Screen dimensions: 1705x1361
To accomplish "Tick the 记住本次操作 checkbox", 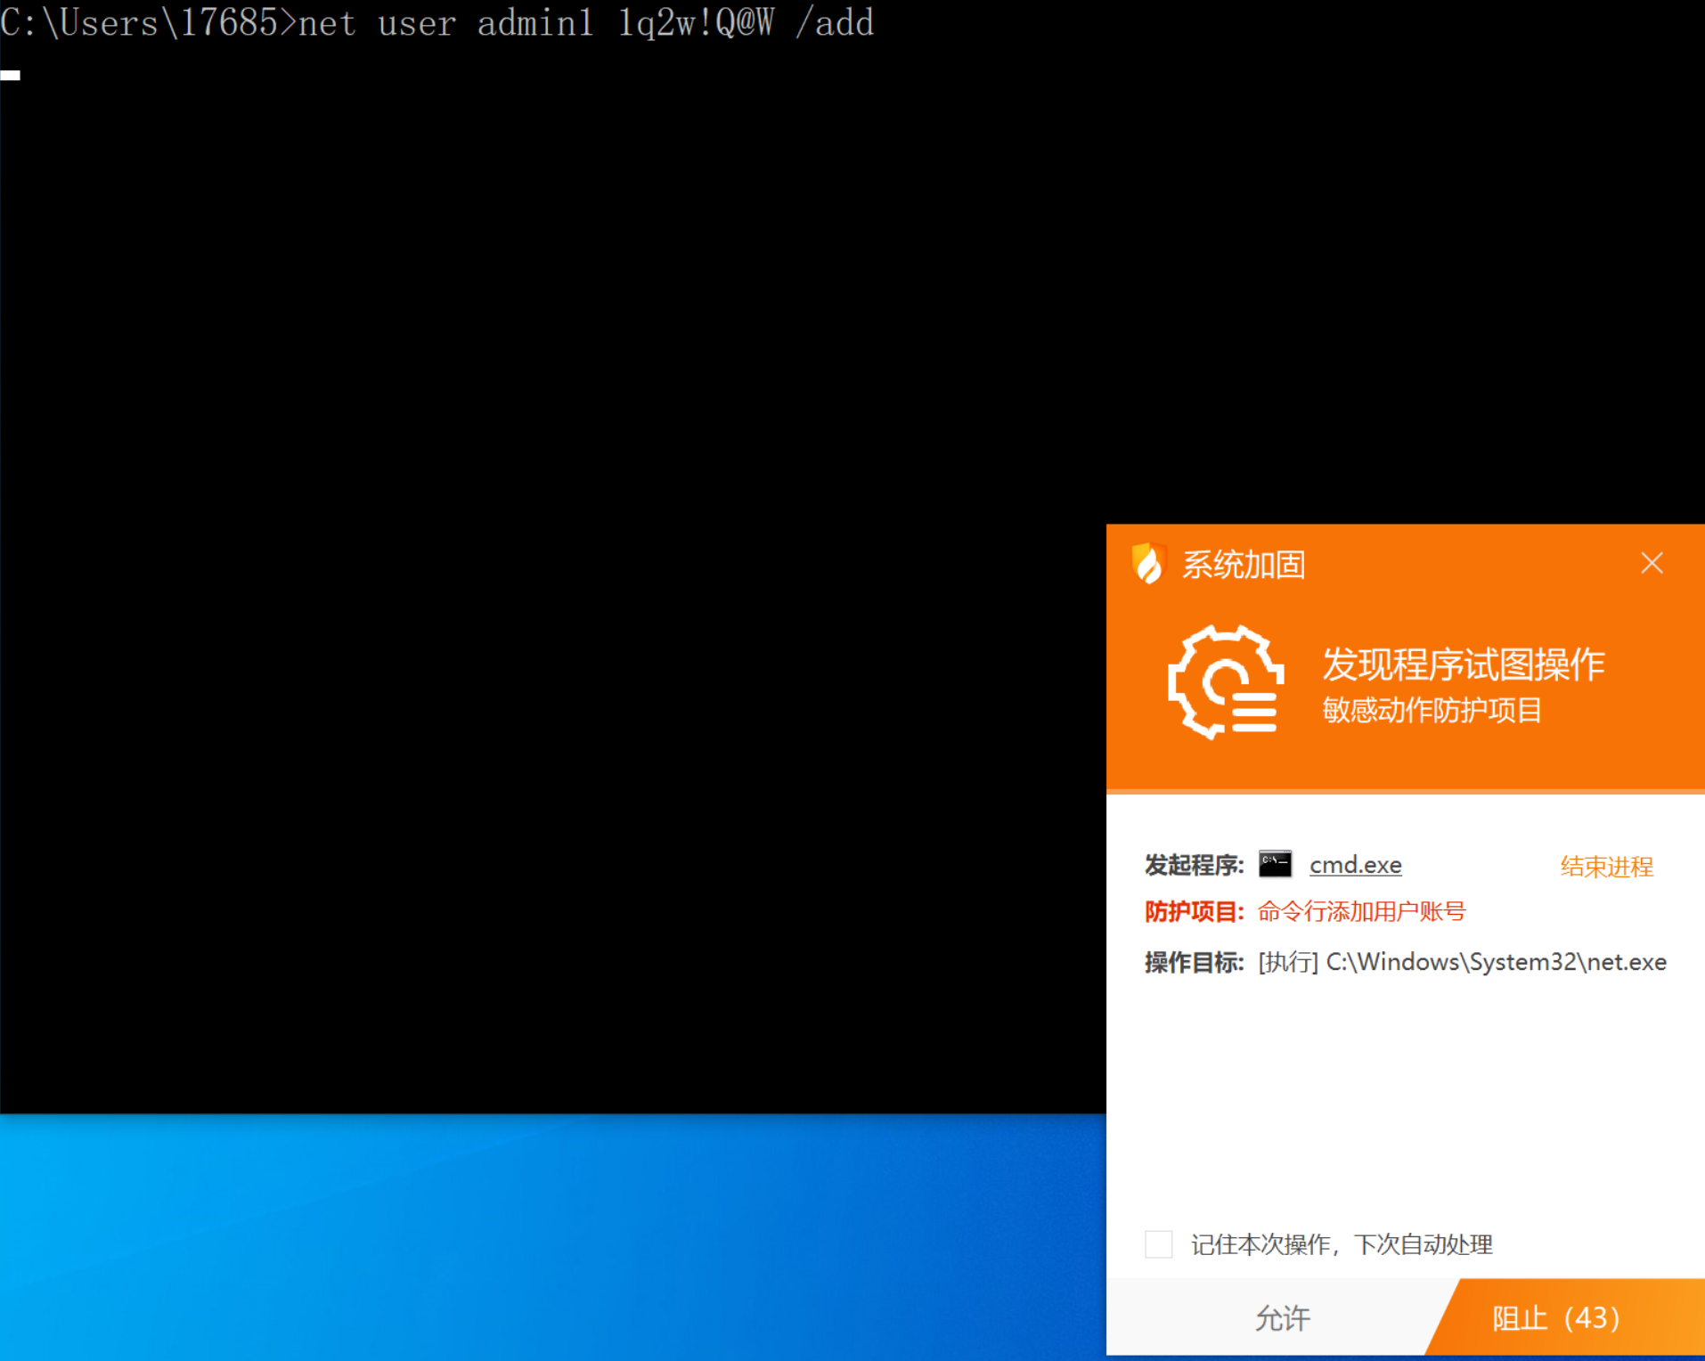I will (x=1158, y=1244).
